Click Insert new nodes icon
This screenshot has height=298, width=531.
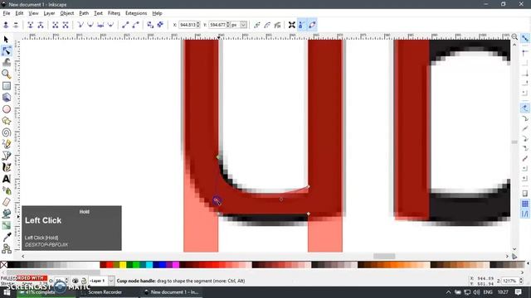click(6, 25)
